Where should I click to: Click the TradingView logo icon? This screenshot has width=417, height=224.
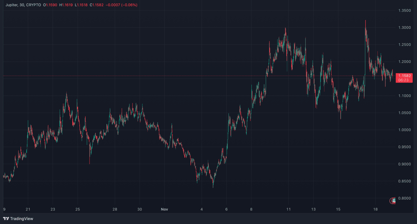coord(6,219)
